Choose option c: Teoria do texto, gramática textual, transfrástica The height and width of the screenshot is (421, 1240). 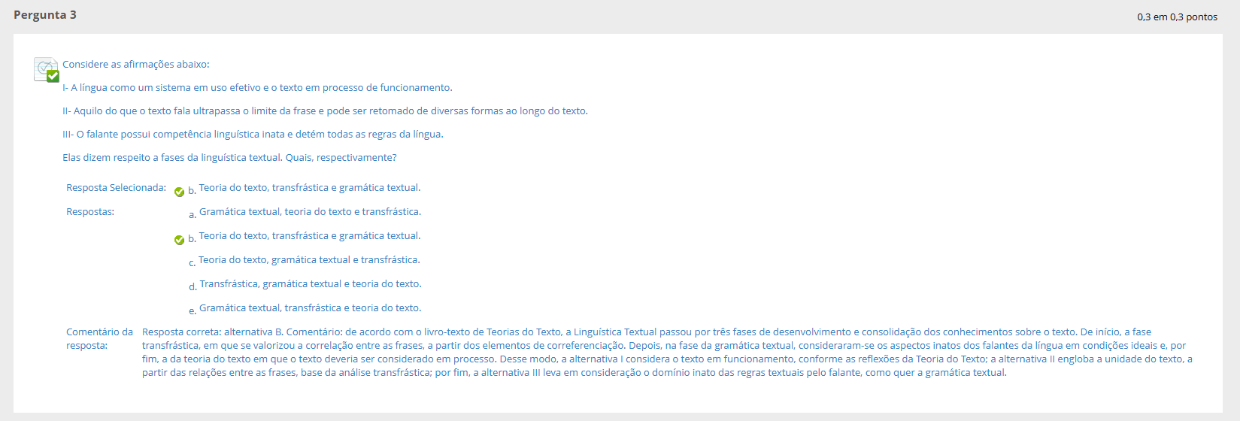(x=309, y=260)
